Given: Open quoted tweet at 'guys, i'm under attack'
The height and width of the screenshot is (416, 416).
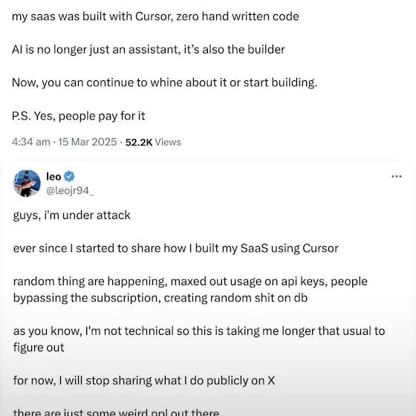Looking at the screenshot, I should pyautogui.click(x=71, y=215).
